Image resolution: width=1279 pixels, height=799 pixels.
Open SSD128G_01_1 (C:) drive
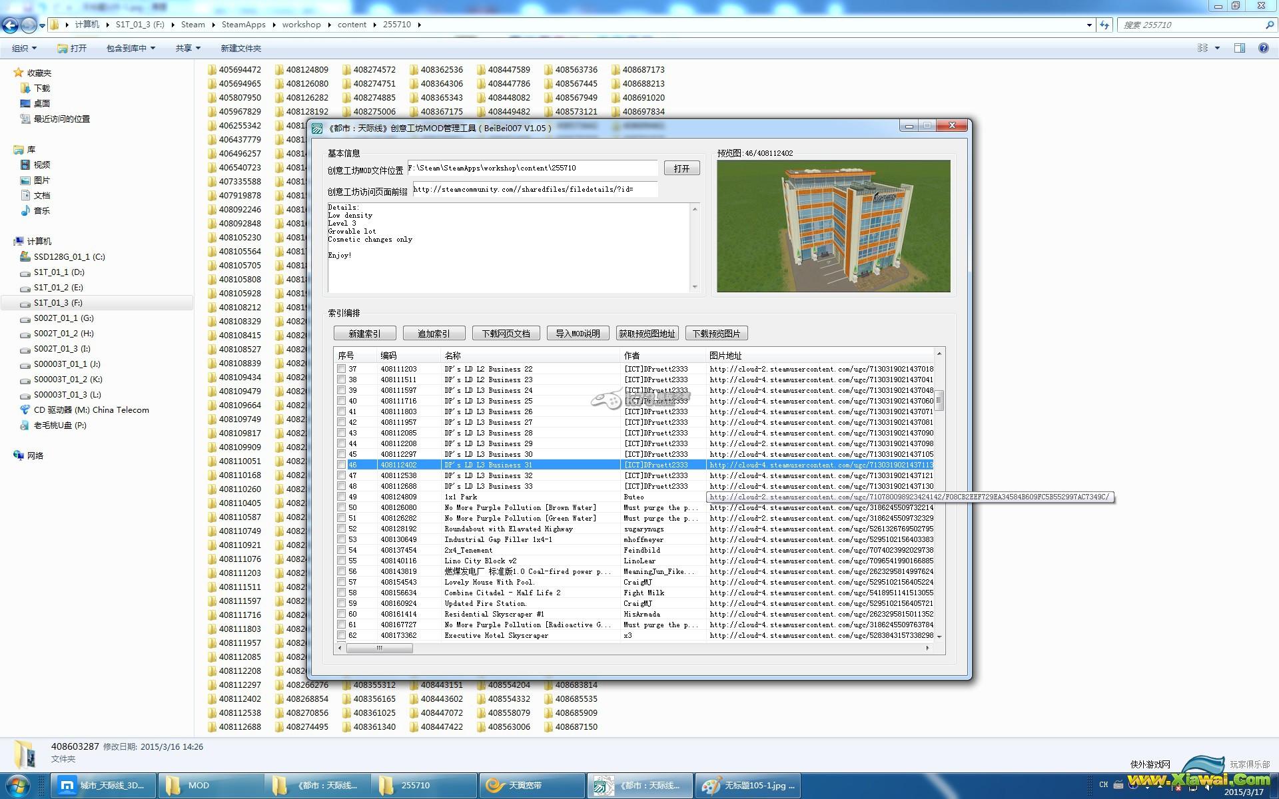pos(63,256)
